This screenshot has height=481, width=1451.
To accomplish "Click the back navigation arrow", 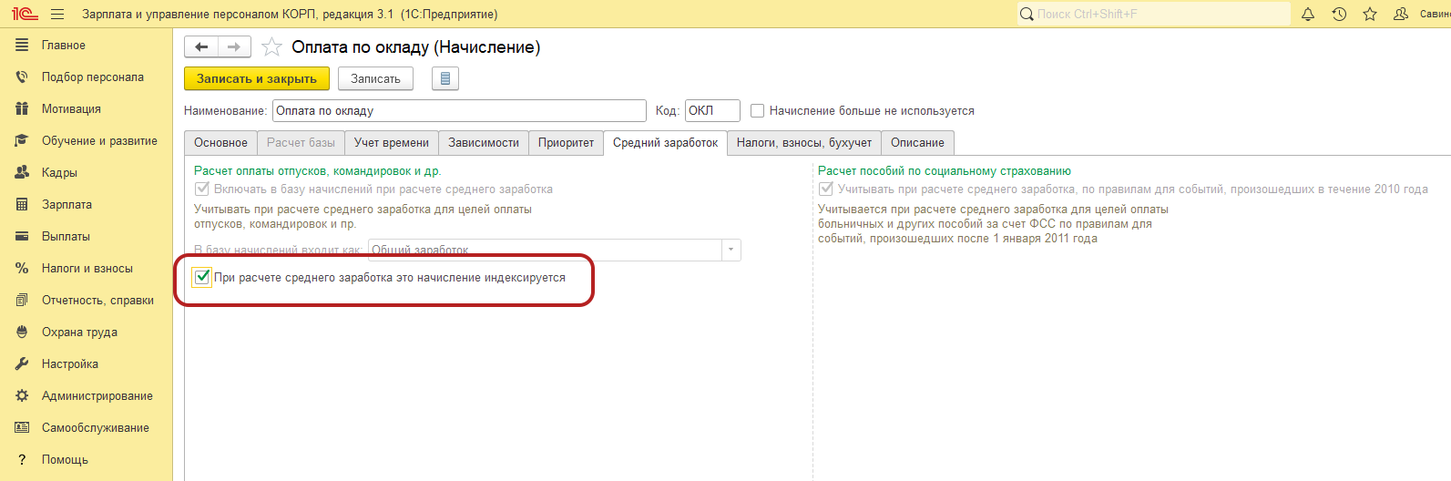I will 201,47.
